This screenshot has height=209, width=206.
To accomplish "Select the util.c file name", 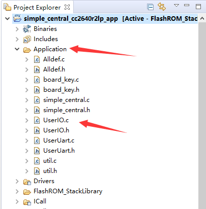I will 50,161.
